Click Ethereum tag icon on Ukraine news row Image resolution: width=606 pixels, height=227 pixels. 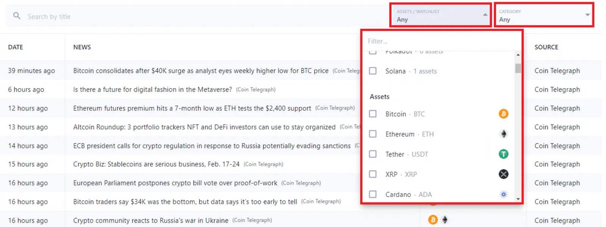tap(445, 219)
